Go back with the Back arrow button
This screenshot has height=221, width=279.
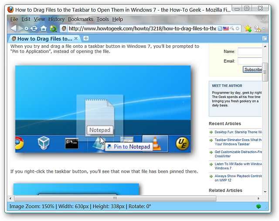[14, 28]
